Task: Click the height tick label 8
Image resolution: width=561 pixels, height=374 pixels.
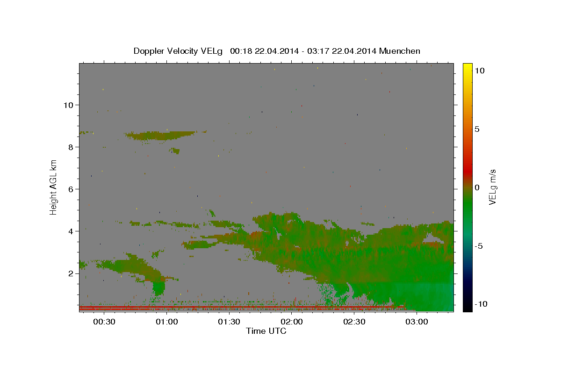Action: pyautogui.click(x=71, y=147)
